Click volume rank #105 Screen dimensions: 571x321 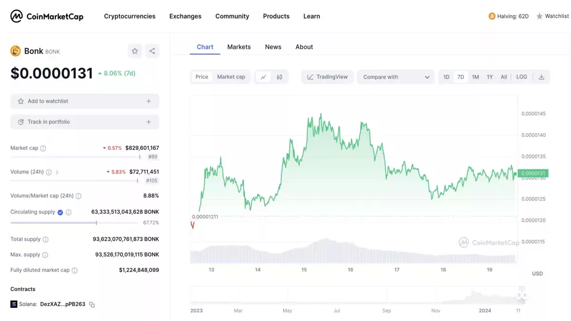coord(152,181)
